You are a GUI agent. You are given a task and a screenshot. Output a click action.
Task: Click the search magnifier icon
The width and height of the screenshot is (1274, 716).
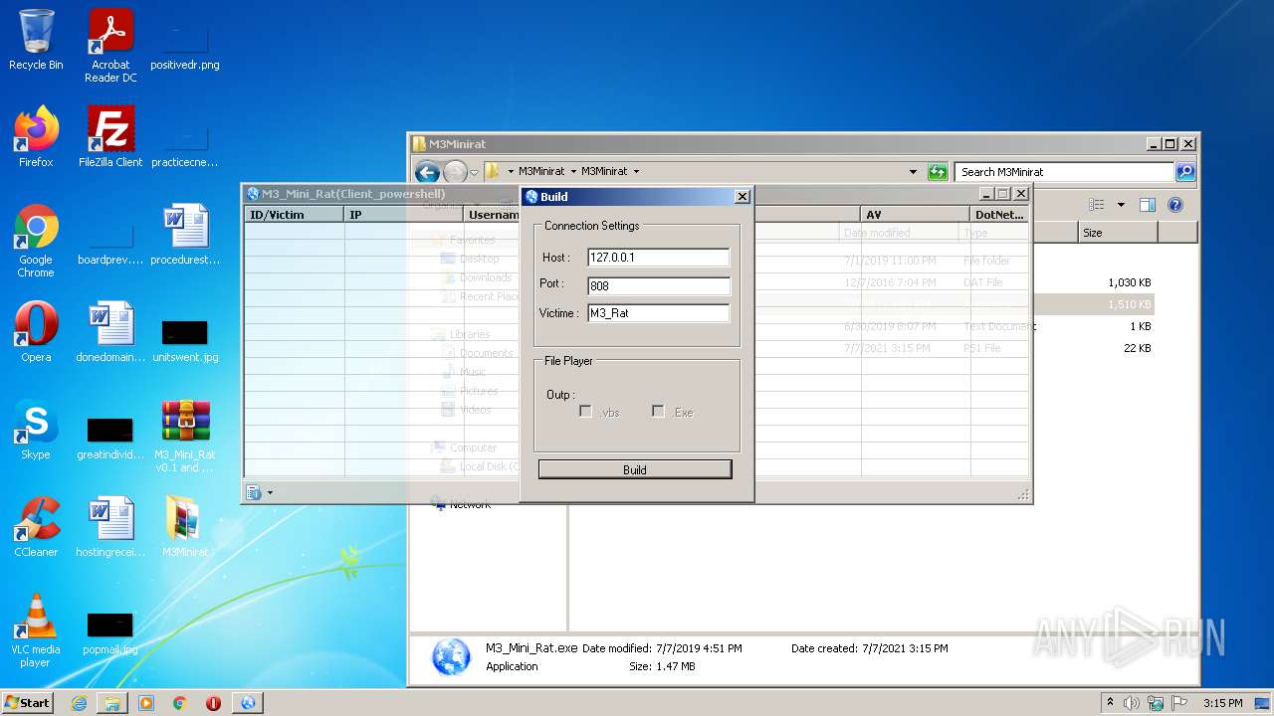point(1184,172)
